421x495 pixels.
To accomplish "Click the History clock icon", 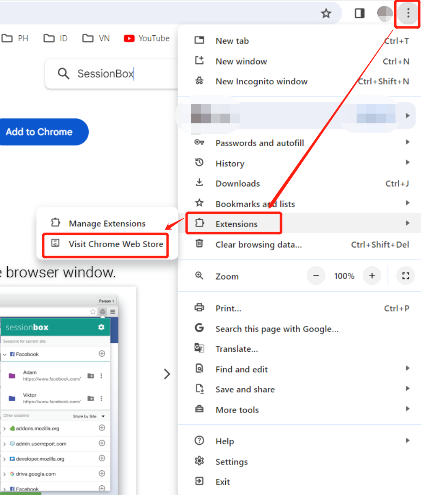I will coord(199,162).
